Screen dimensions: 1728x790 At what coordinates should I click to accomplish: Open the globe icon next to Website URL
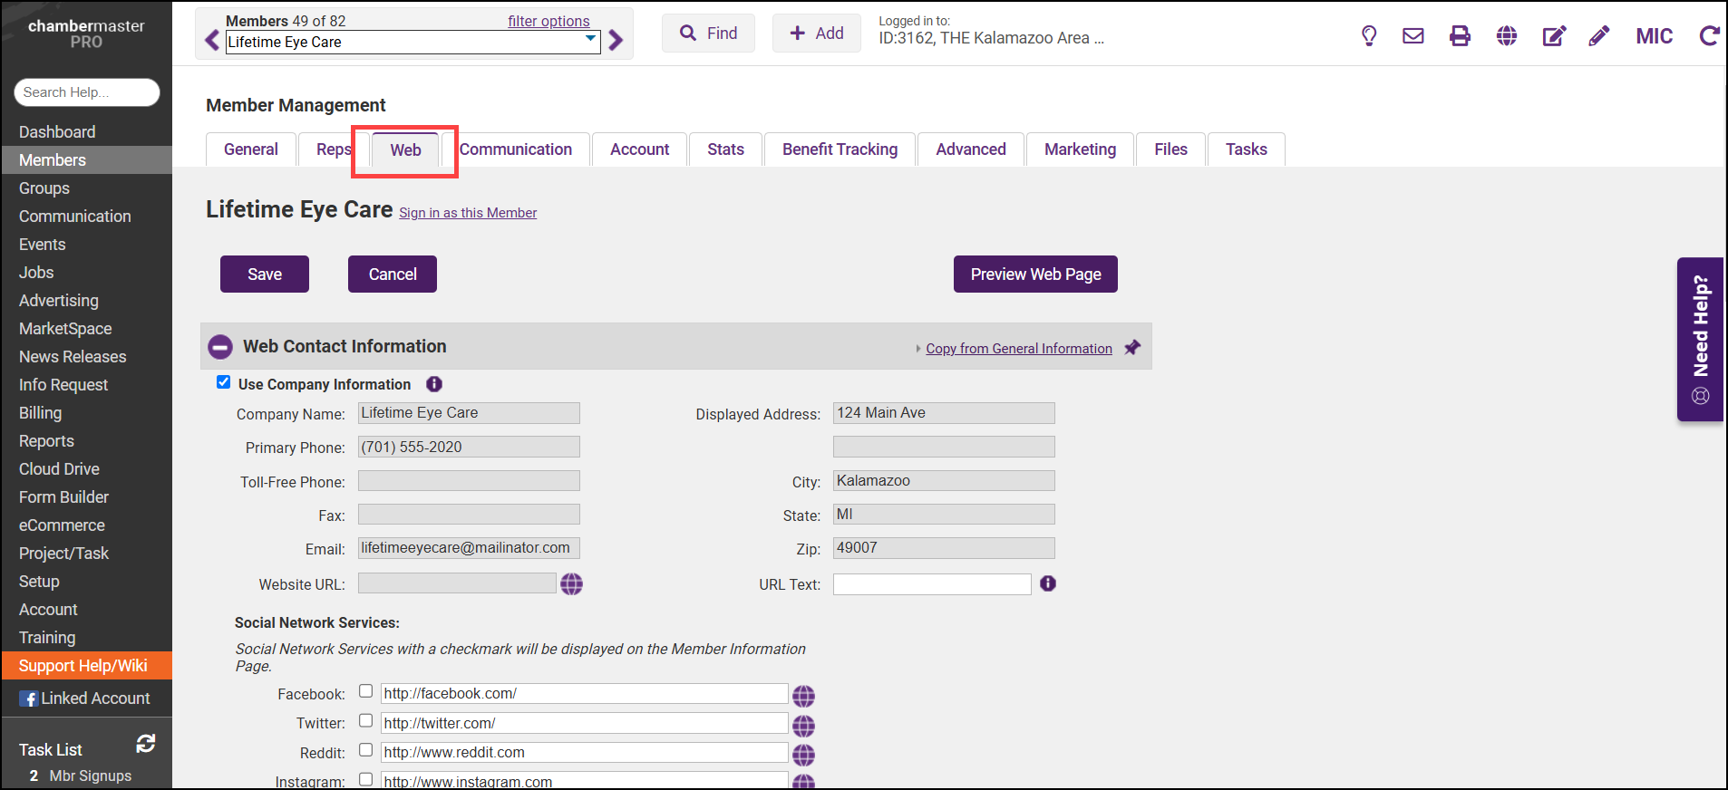tap(571, 584)
